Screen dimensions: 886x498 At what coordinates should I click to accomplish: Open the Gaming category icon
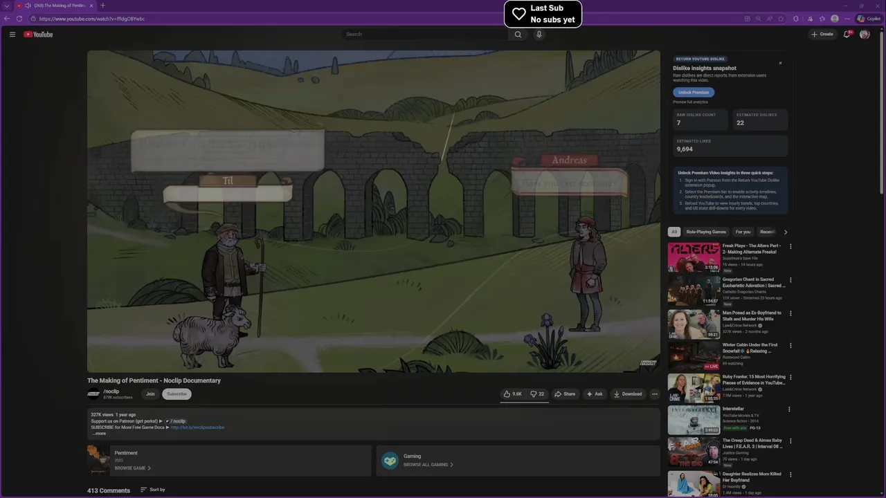pos(390,461)
